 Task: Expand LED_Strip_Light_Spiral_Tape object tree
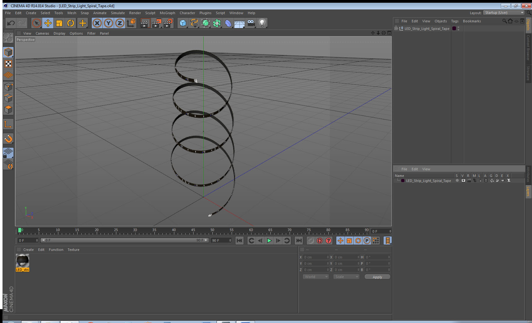click(x=396, y=28)
